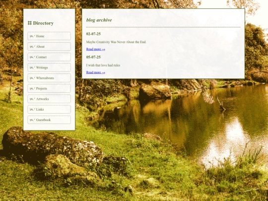Click the Directory heading

coord(41,23)
